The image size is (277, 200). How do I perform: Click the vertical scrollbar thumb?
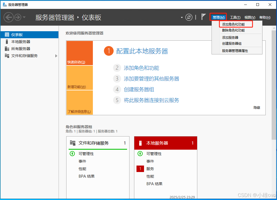click(274, 85)
